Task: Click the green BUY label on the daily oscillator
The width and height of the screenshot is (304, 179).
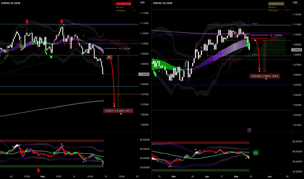Action: click(x=256, y=153)
